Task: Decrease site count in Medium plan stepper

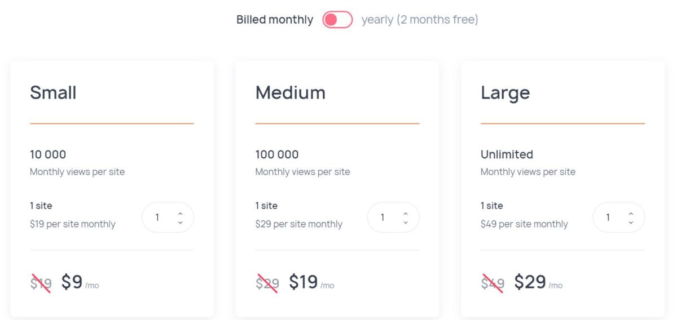Action: pyautogui.click(x=406, y=222)
